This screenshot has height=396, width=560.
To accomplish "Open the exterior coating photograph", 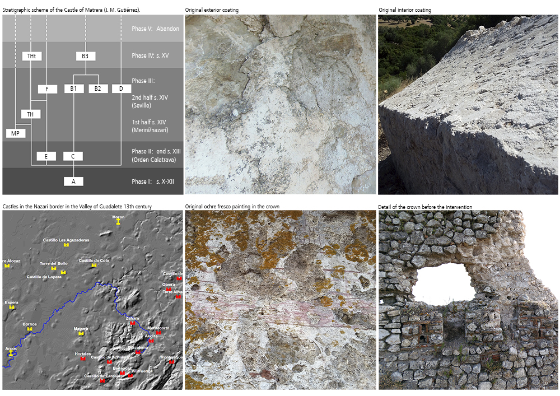I will tap(281, 105).
